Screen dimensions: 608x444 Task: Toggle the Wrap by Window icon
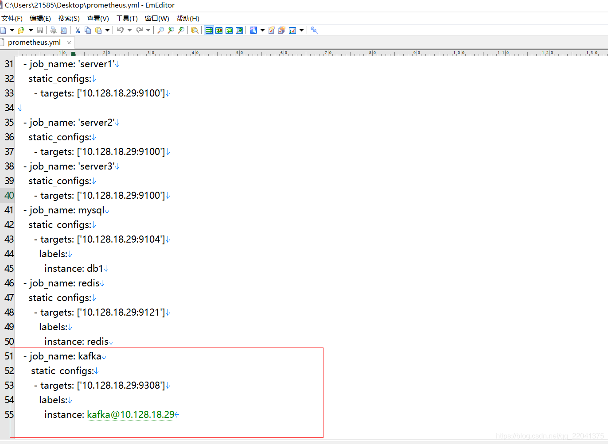coord(229,30)
